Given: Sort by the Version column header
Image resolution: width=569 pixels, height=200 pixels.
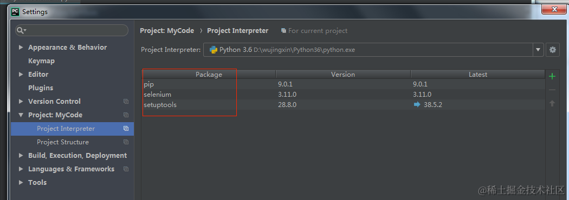Looking at the screenshot, I should [343, 75].
